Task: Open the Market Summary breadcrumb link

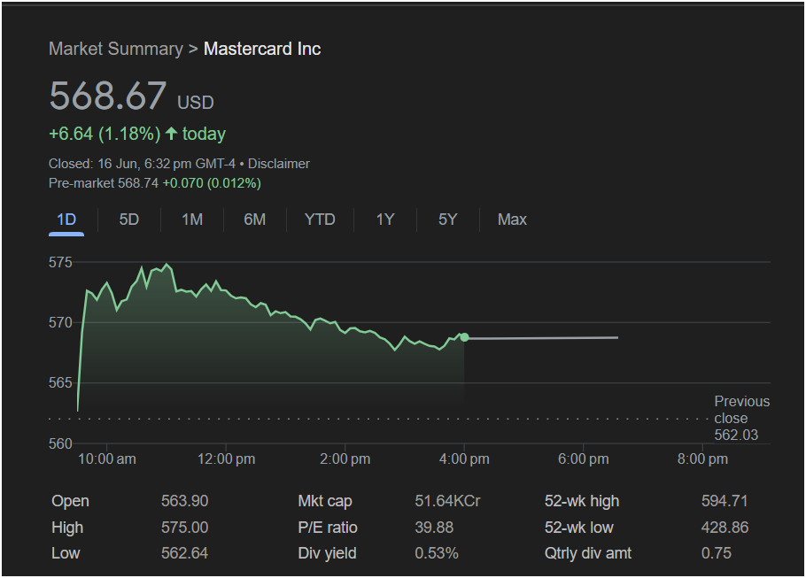Action: (116, 49)
